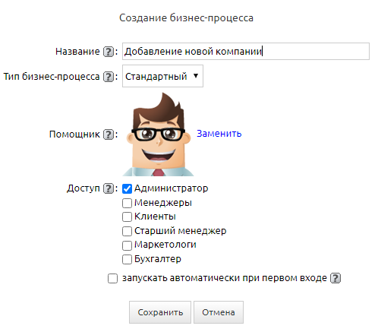Enable the Менеджеры checkbox
This screenshot has height=332, width=378.
[x=127, y=203]
